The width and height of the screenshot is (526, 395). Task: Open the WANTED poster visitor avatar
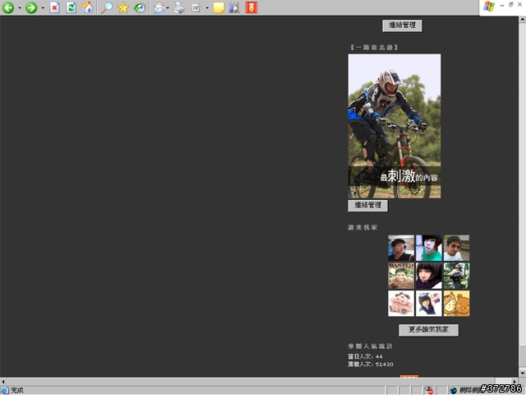pos(401,276)
